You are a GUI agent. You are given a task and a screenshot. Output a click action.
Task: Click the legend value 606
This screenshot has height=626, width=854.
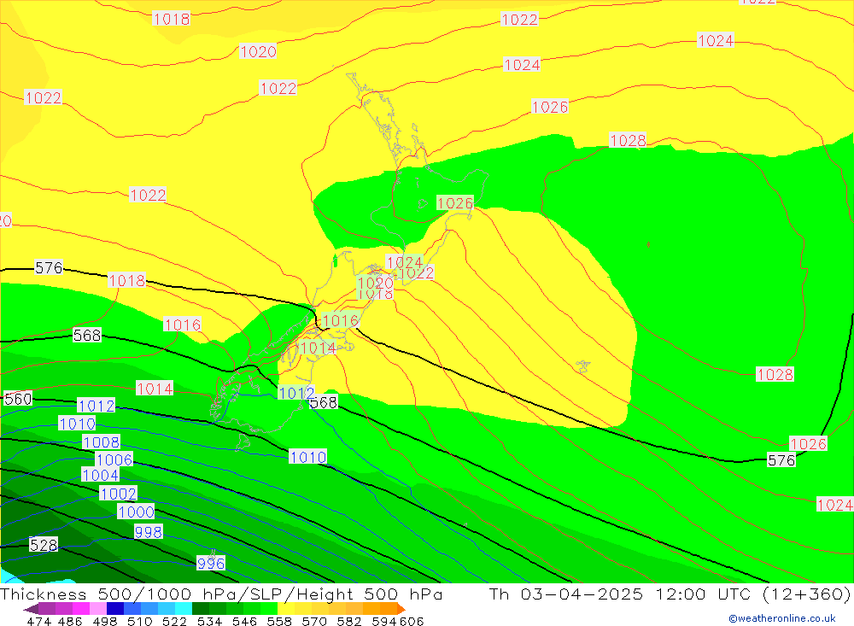[x=412, y=621]
